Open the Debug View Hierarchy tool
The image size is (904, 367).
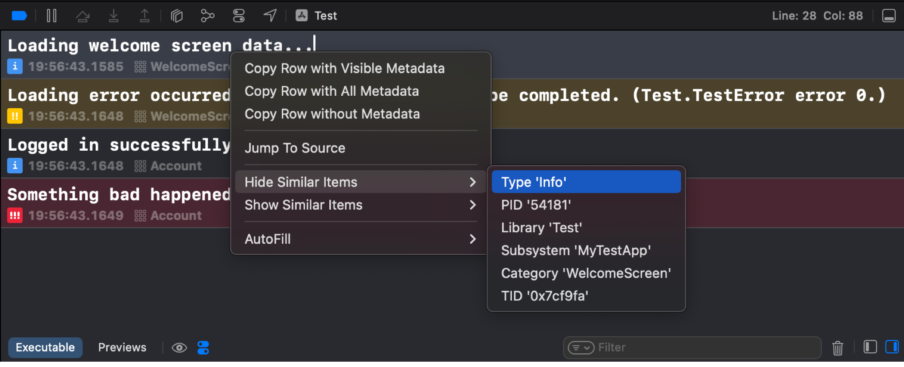[x=176, y=15]
